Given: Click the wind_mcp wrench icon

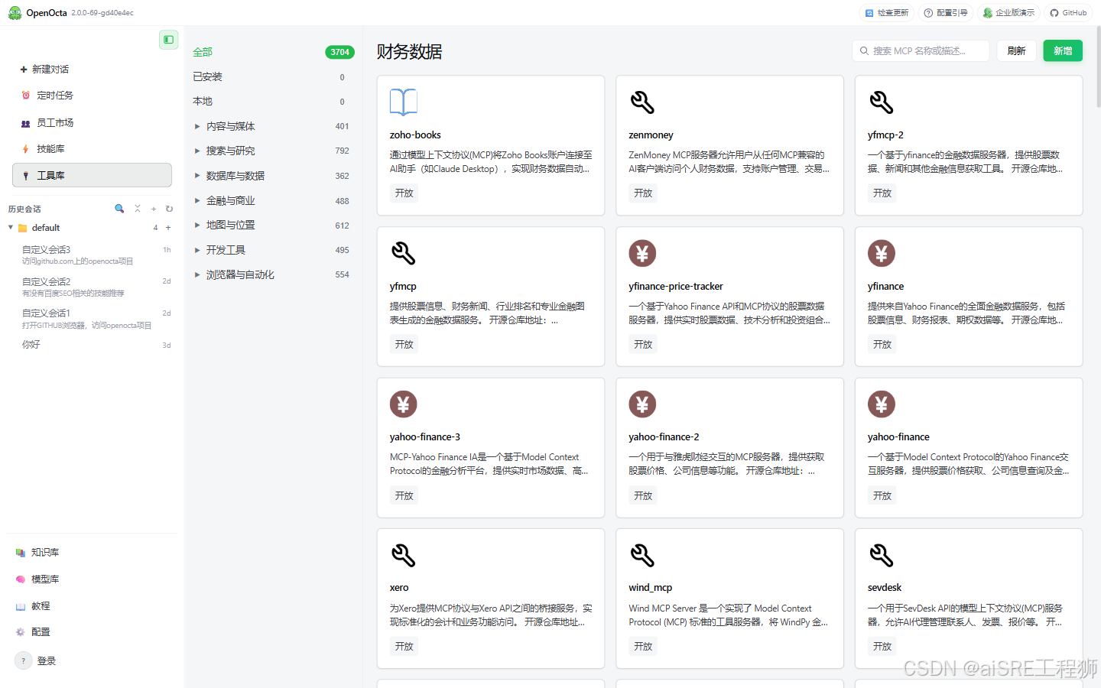Looking at the screenshot, I should tap(642, 555).
